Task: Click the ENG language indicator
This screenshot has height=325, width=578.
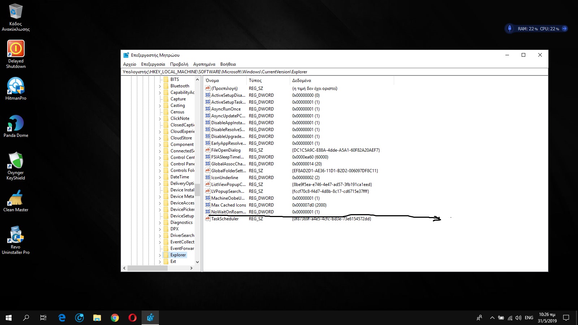Action: 529,318
